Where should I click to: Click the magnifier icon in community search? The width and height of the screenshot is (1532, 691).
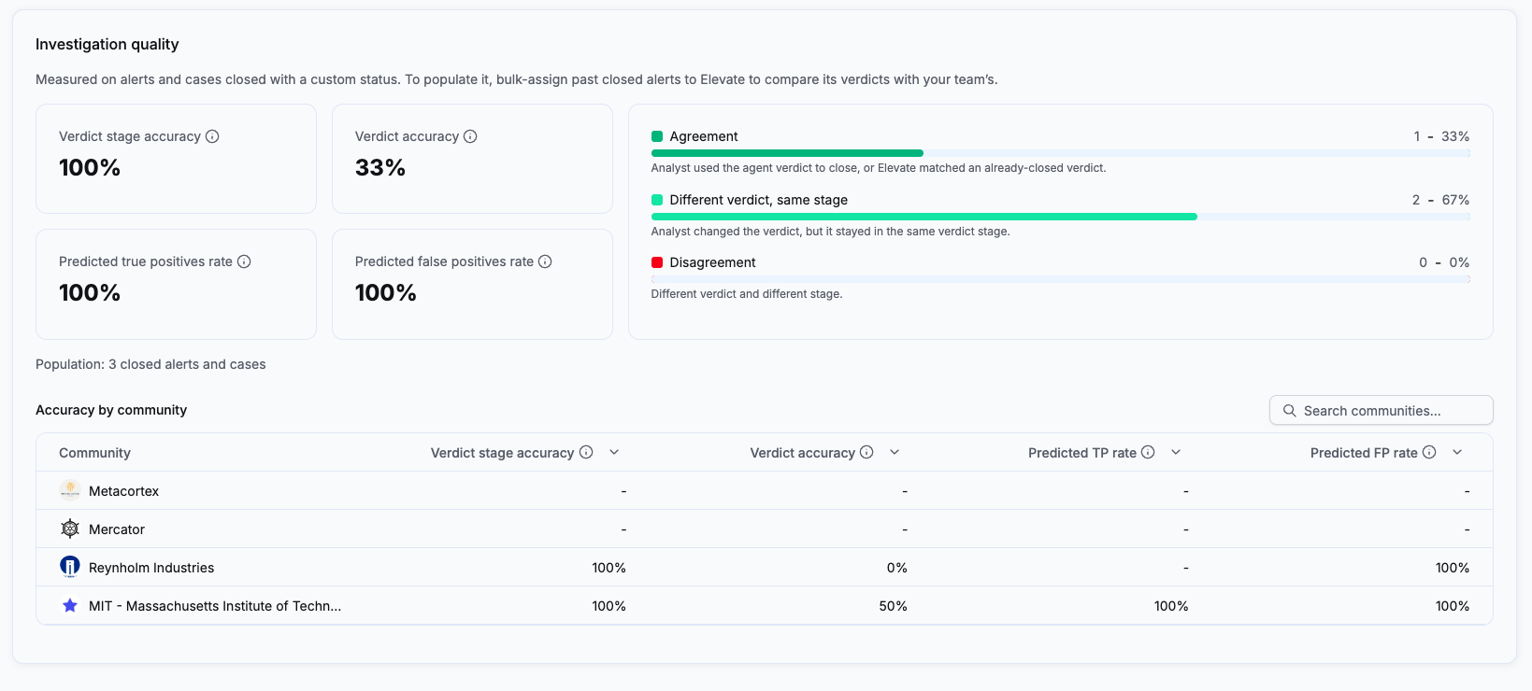click(x=1290, y=411)
